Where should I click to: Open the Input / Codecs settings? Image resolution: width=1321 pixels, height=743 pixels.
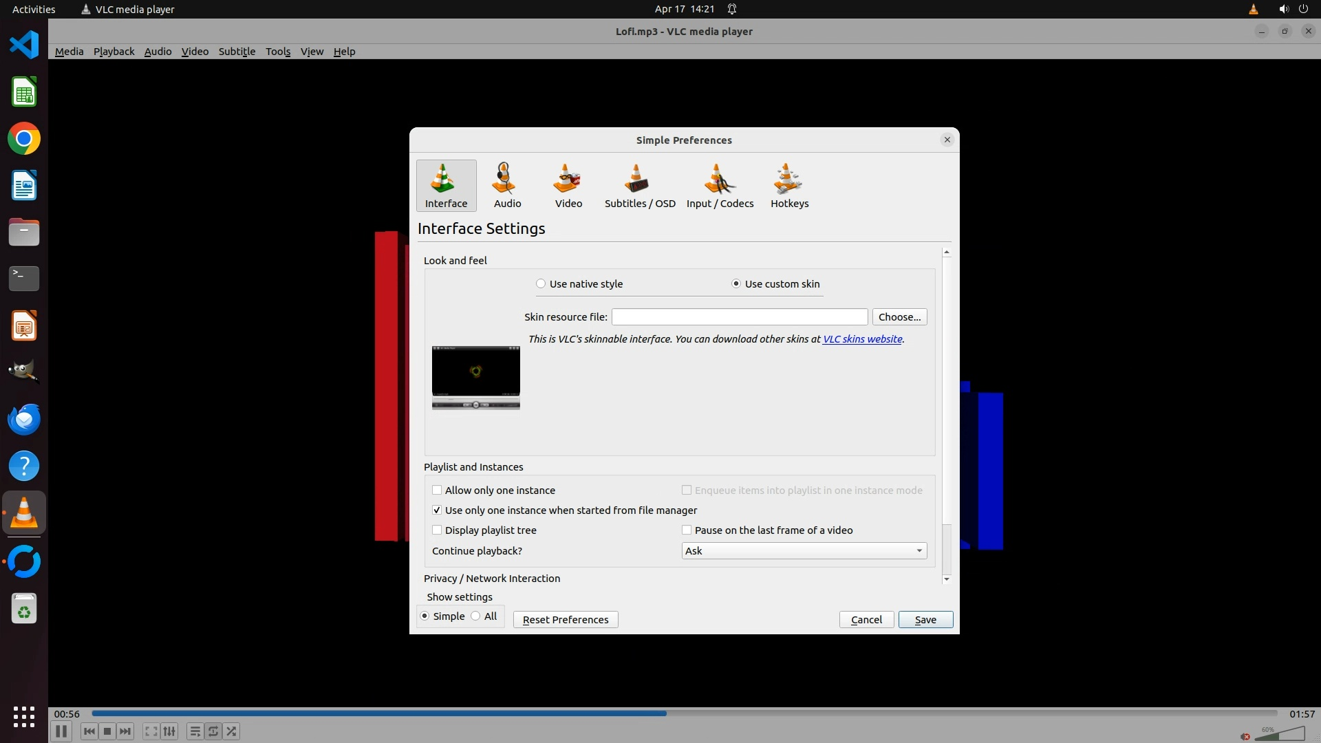720,185
